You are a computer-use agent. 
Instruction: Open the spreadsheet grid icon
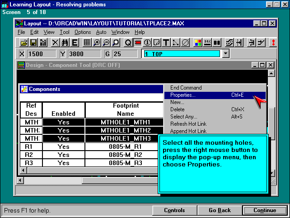click(87, 43)
